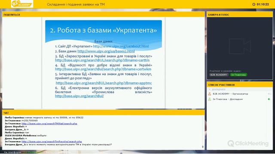The image size is (275, 154).
Task: Select the green Ія Глазкова audio-mode badge
Action: tap(238, 75)
